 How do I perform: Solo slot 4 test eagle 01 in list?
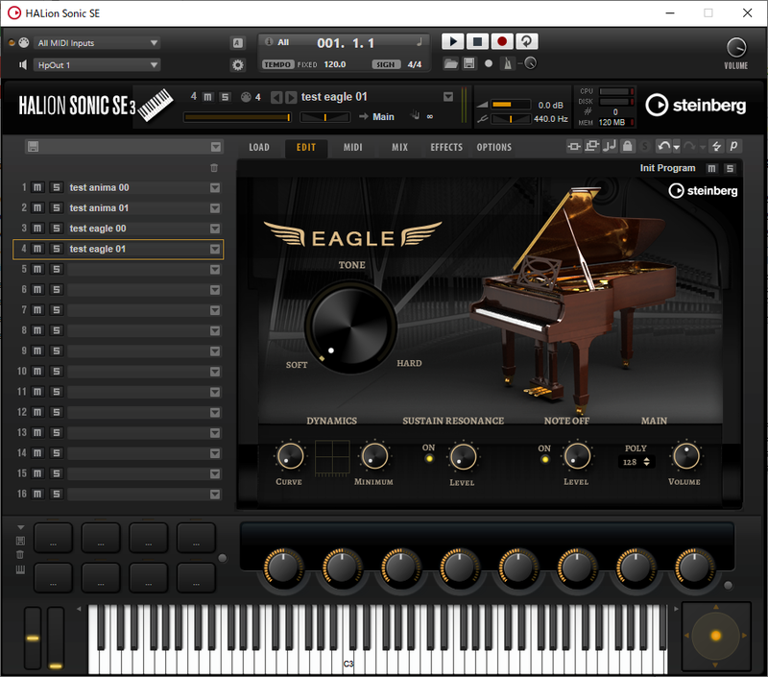coord(57,249)
